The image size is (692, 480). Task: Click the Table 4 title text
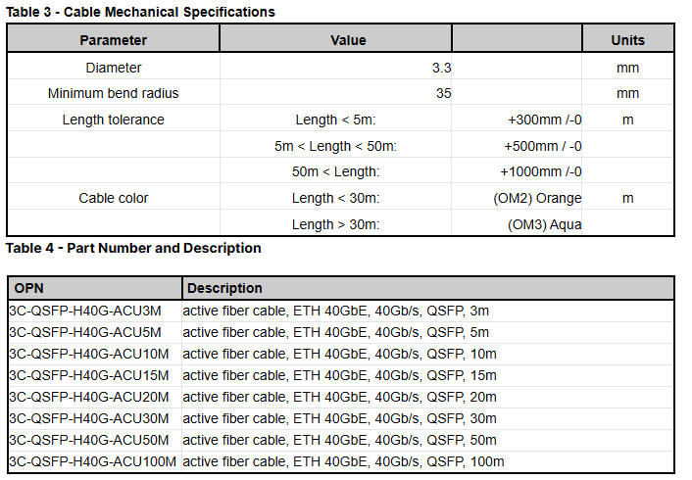(x=133, y=248)
